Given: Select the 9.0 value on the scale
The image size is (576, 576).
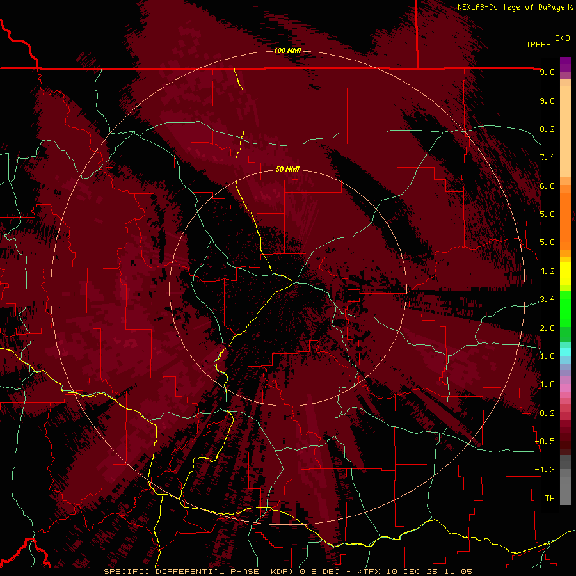Looking at the screenshot, I should click(547, 100).
